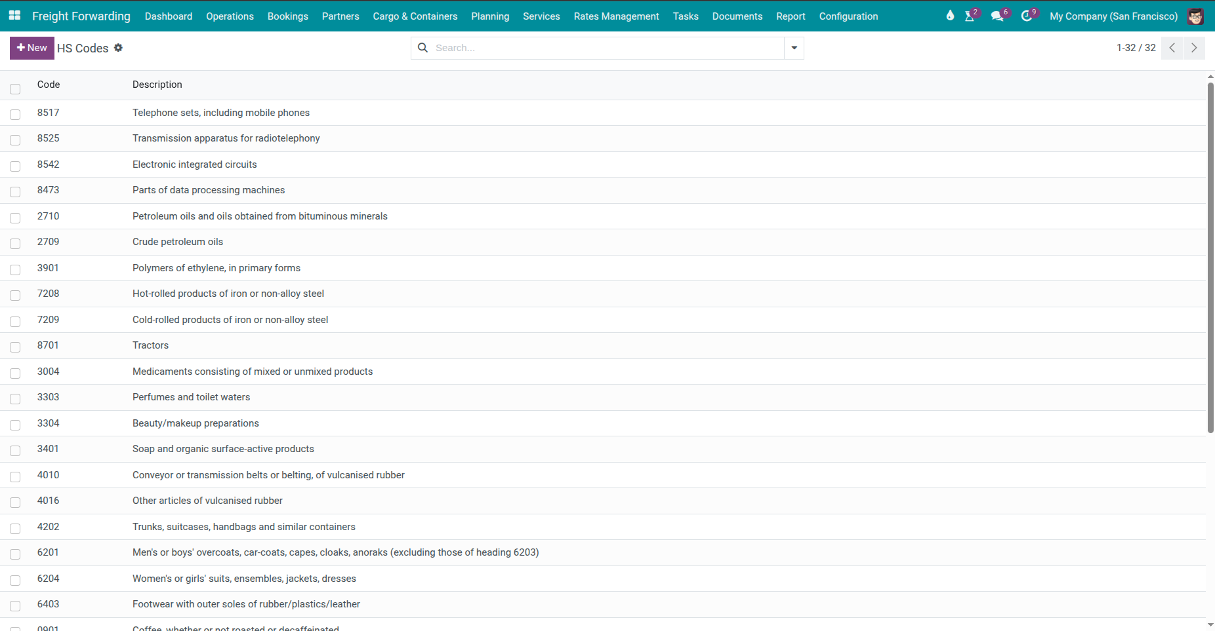Open the chat conversations icon
The image size is (1215, 631).
(997, 16)
